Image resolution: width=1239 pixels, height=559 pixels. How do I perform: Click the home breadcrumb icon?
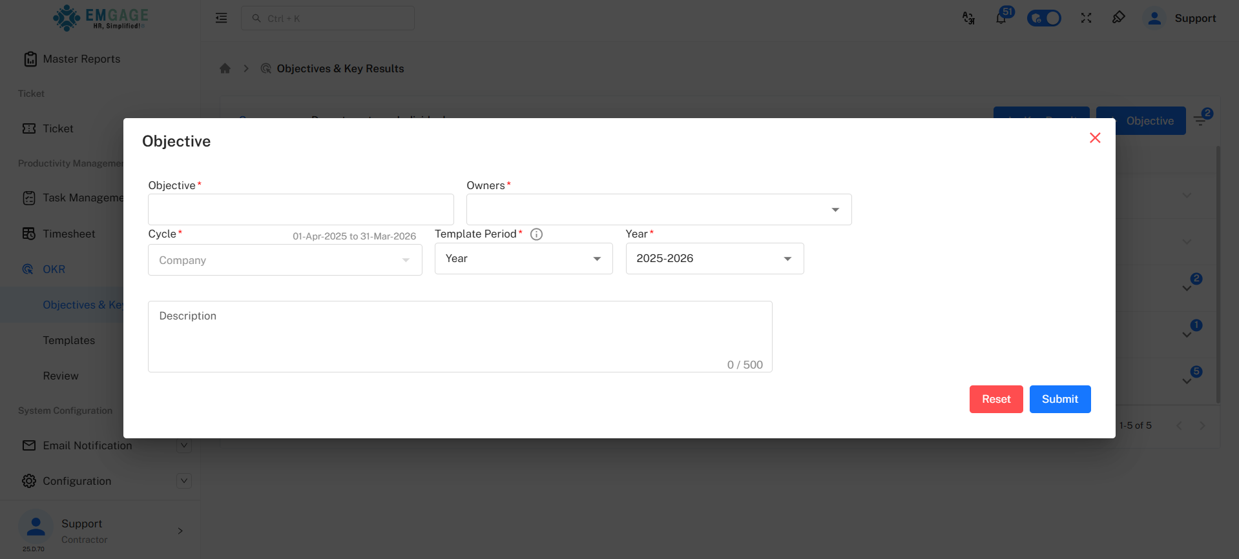[225, 68]
